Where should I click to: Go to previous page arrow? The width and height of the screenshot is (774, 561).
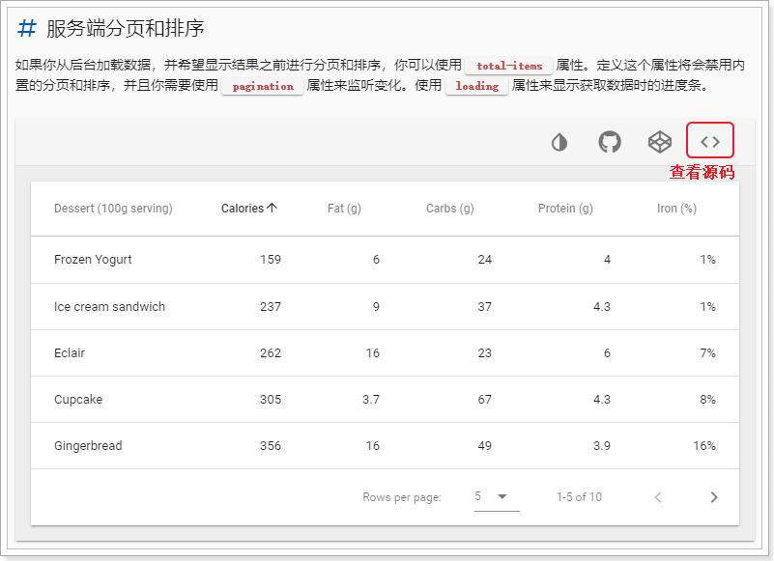(658, 497)
